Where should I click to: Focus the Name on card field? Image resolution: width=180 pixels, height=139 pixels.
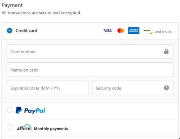pyautogui.click(x=90, y=70)
